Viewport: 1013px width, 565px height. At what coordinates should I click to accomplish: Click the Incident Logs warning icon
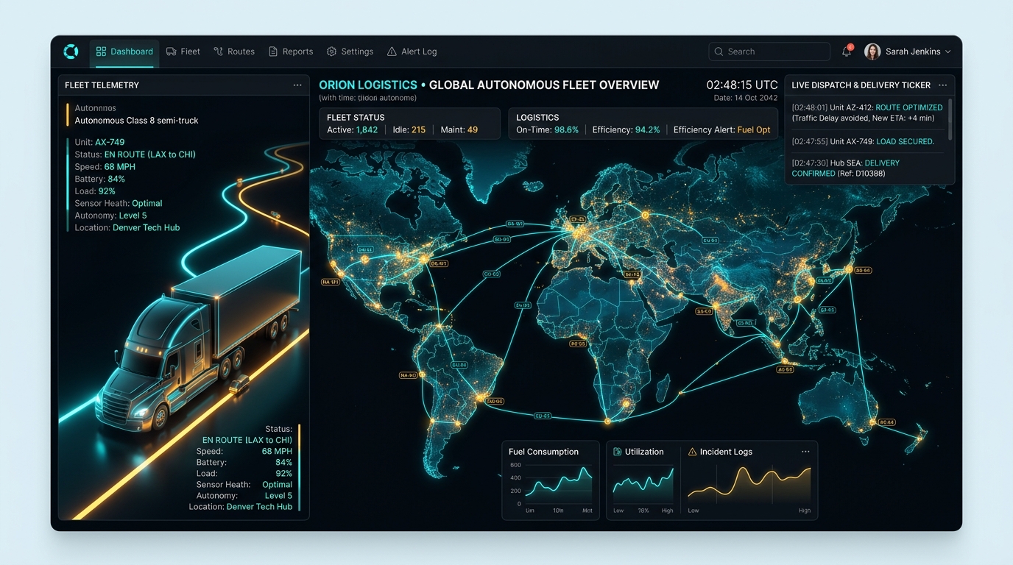click(692, 452)
